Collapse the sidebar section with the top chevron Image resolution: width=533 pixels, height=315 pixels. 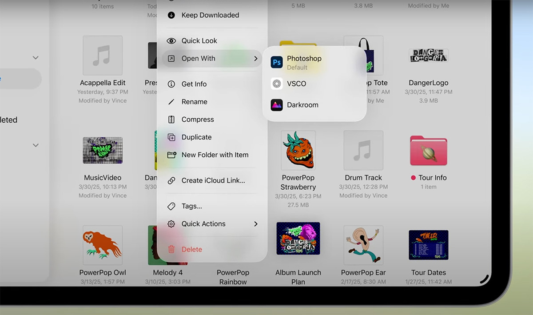36,57
